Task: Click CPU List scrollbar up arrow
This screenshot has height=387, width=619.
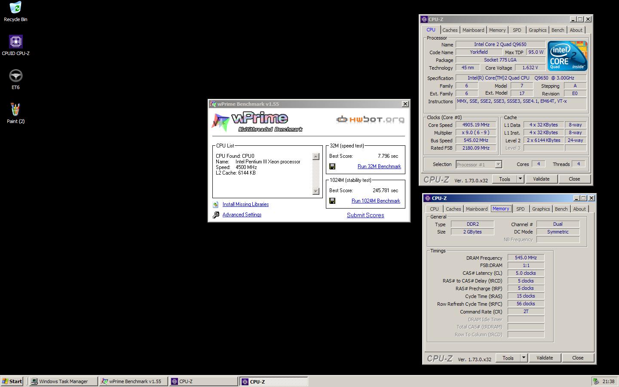Action: pyautogui.click(x=316, y=157)
